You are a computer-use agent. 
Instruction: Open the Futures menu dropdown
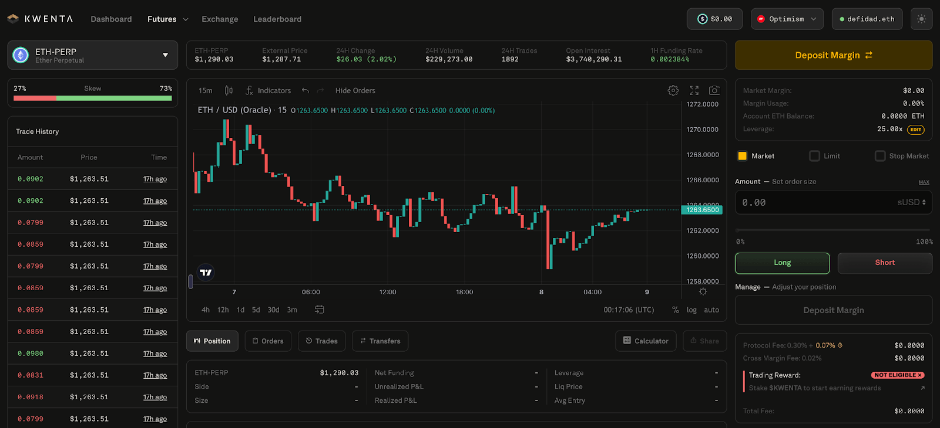tap(168, 19)
